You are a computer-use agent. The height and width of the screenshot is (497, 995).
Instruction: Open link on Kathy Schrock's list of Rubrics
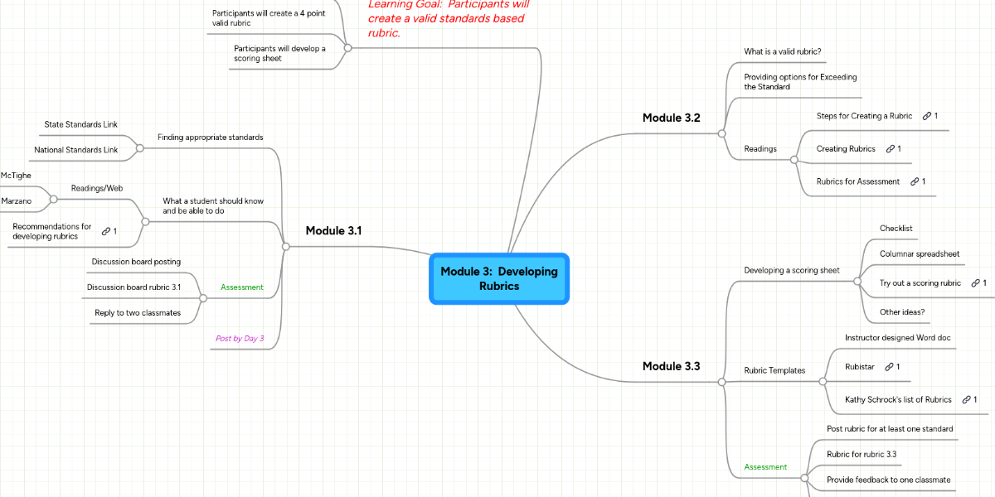968,399
